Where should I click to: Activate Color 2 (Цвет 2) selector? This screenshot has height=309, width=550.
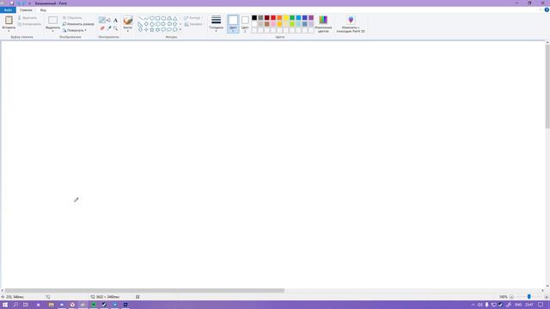245,24
